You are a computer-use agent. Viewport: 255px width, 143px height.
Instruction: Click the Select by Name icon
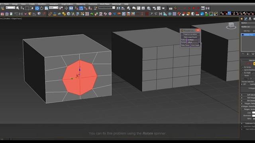coord(22,8)
